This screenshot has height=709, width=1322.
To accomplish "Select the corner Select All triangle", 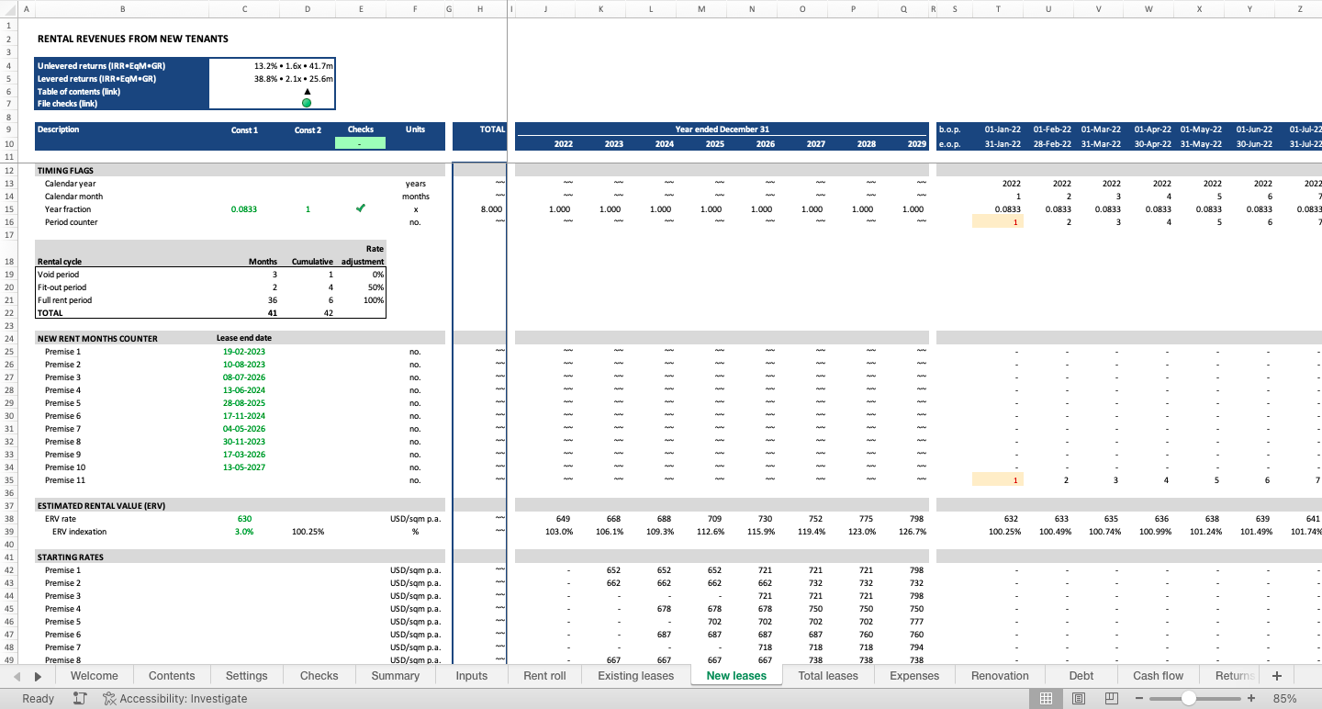I will [x=8, y=9].
